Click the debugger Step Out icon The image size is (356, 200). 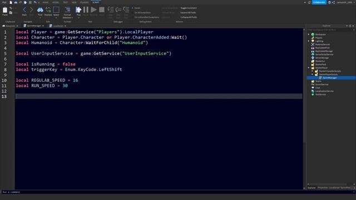(126, 9)
